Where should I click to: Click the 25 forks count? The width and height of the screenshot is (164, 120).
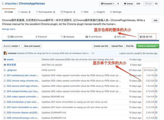[x=156, y=4]
